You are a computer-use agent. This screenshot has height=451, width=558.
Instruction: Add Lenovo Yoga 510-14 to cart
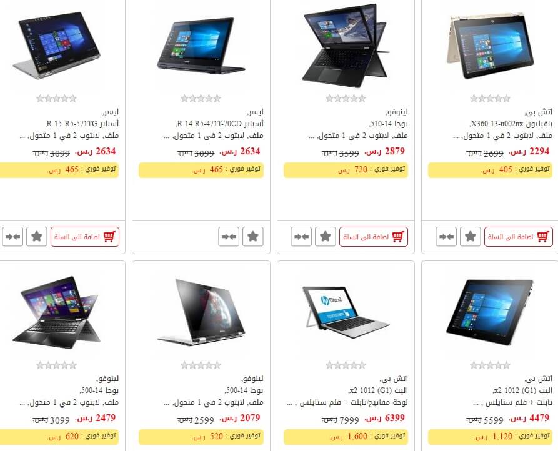coord(374,237)
